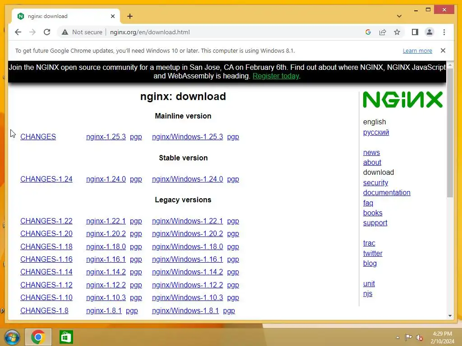Open the news page in sidebar
Image resolution: width=462 pixels, height=346 pixels.
pyautogui.click(x=371, y=152)
